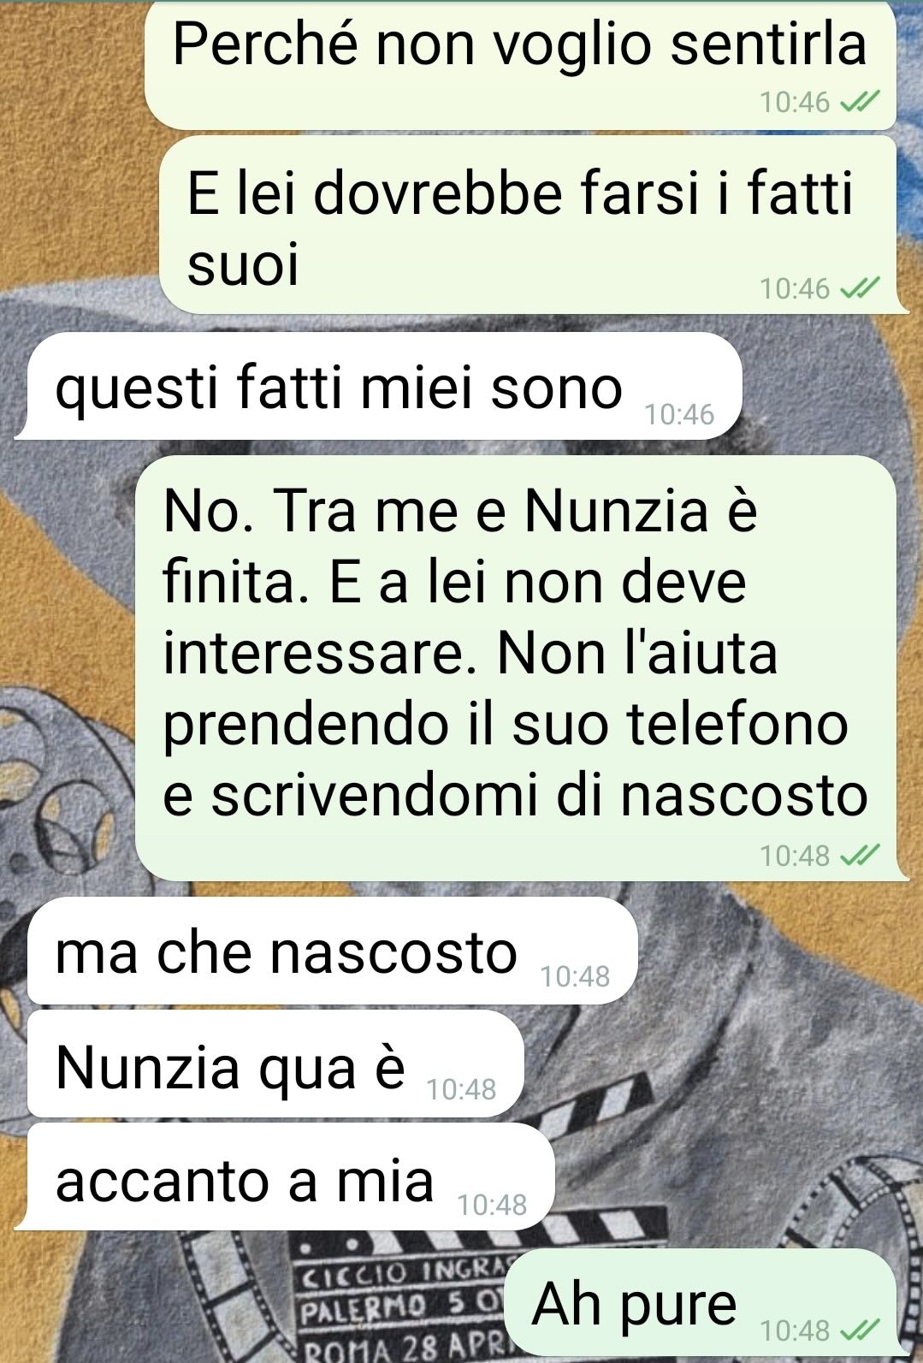The height and width of the screenshot is (1363, 923).
Task: Tap the 10:46 timestamp on 'questi fatti miei sono'
Action: [x=679, y=414]
